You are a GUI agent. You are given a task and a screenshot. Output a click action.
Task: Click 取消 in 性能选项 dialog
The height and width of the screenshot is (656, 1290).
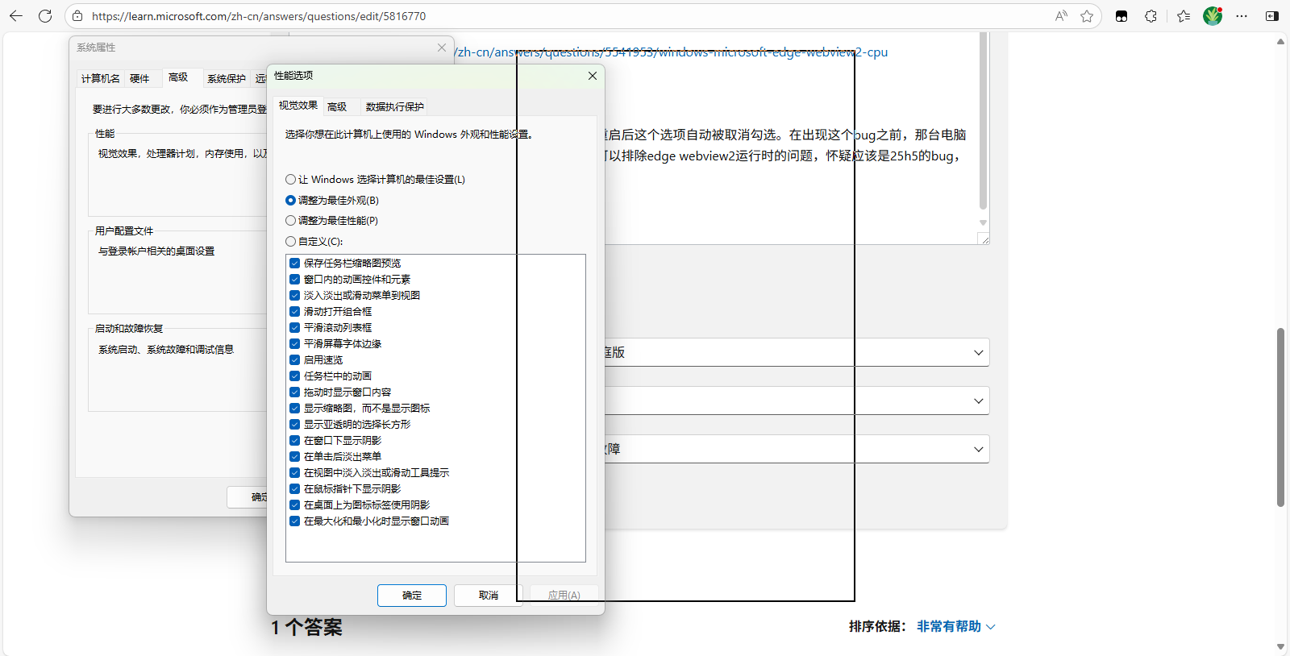[x=489, y=596]
